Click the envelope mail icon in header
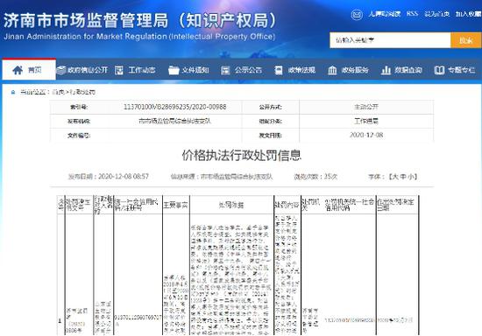The height and width of the screenshot is (336, 482). click(x=357, y=14)
